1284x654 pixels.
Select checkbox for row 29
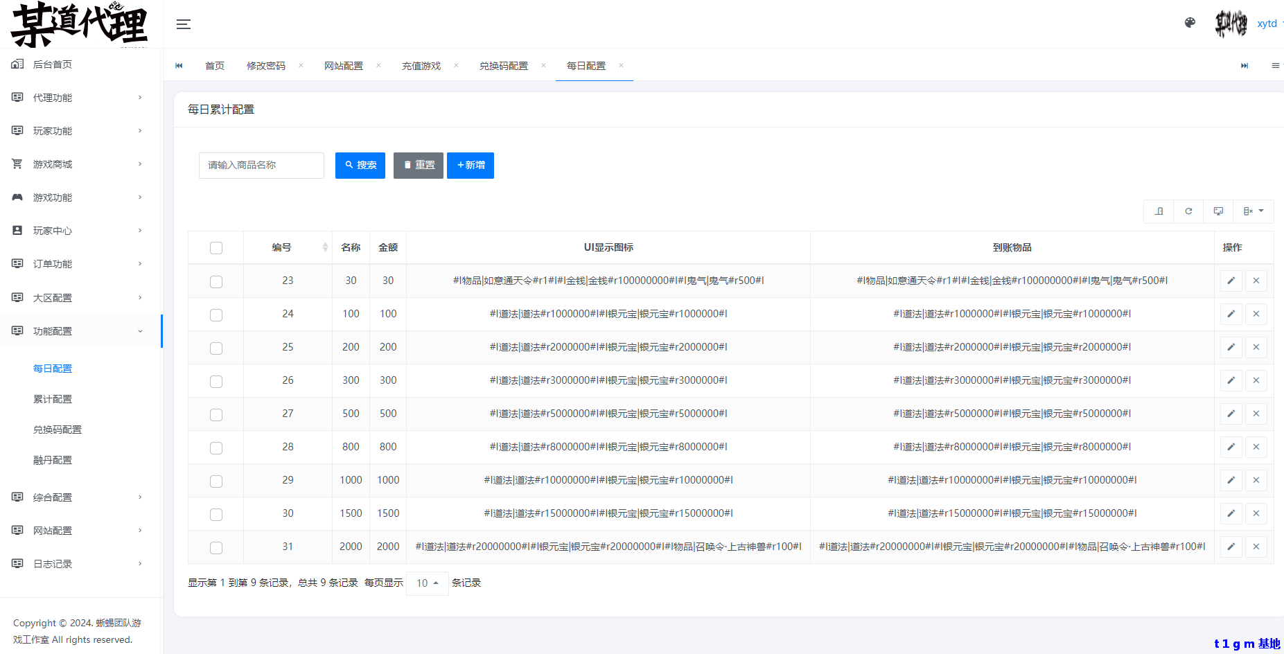(216, 481)
